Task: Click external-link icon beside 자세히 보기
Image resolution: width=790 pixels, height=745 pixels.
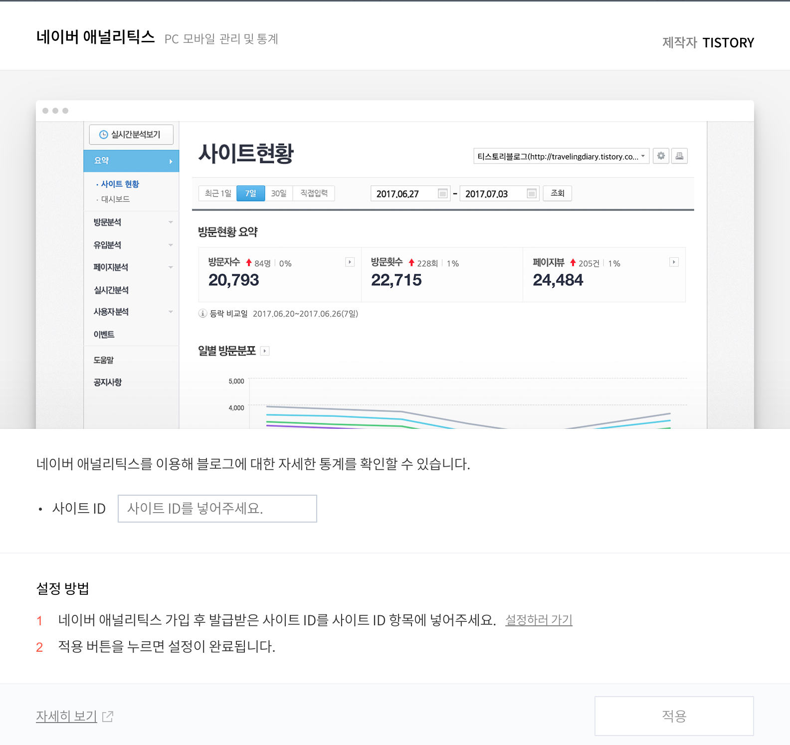Action: [108, 717]
